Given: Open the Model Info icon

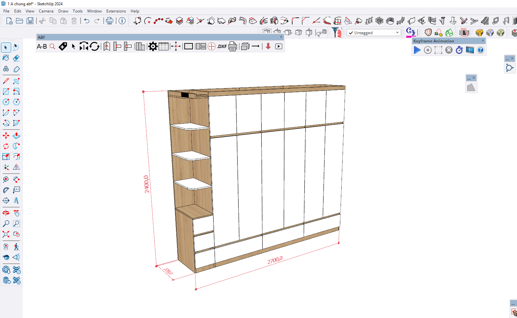Looking at the screenshot, I should (122, 21).
